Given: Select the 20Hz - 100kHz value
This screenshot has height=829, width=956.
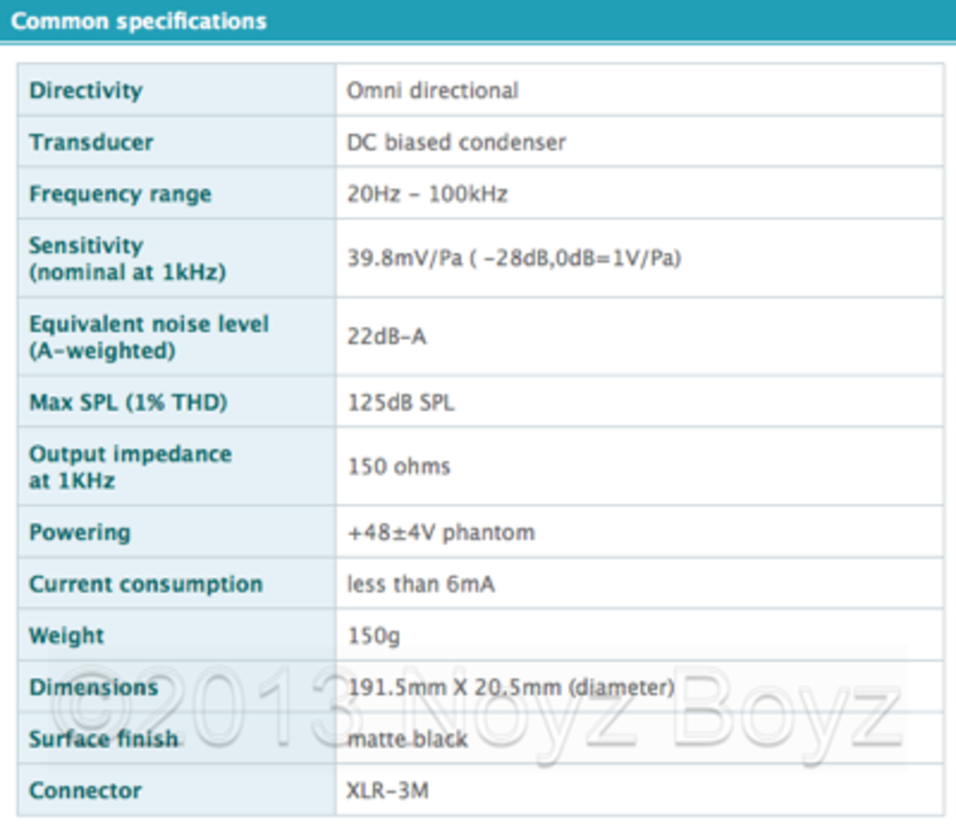Looking at the screenshot, I should tap(427, 194).
